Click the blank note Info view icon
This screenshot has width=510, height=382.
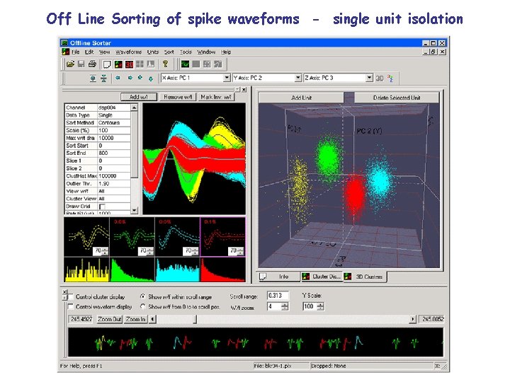pyautogui.click(x=107, y=64)
